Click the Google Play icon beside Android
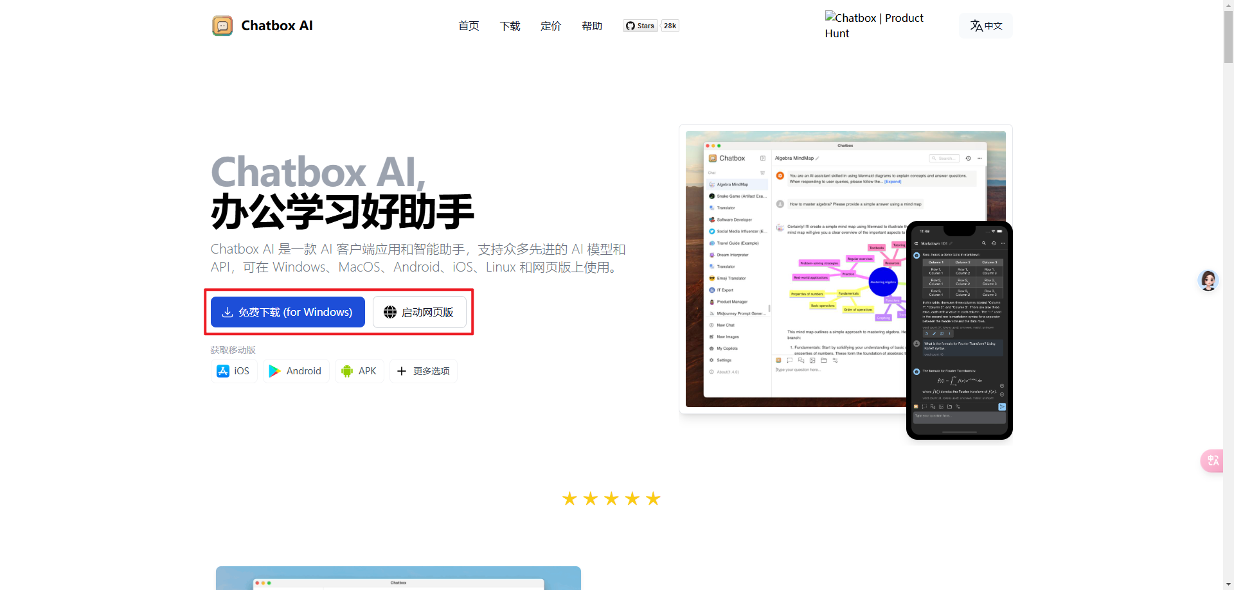This screenshot has height=590, width=1234. tap(274, 371)
